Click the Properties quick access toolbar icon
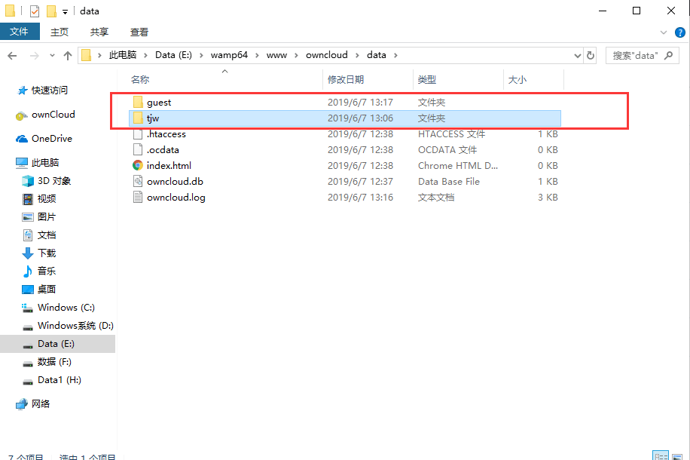This screenshot has width=690, height=460. click(35, 11)
